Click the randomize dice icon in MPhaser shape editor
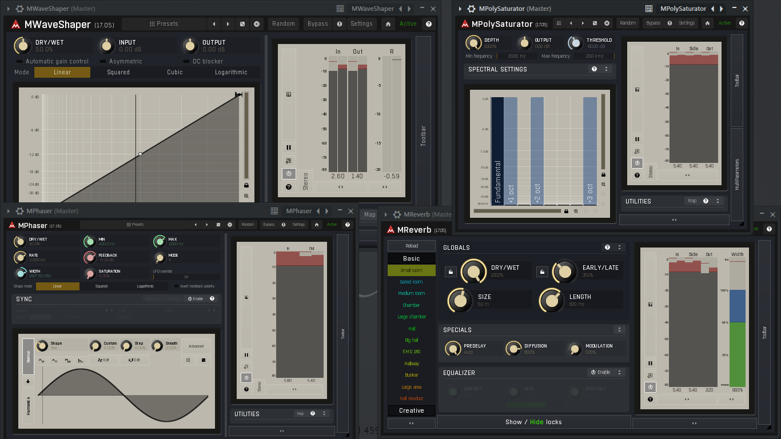 tap(204, 360)
